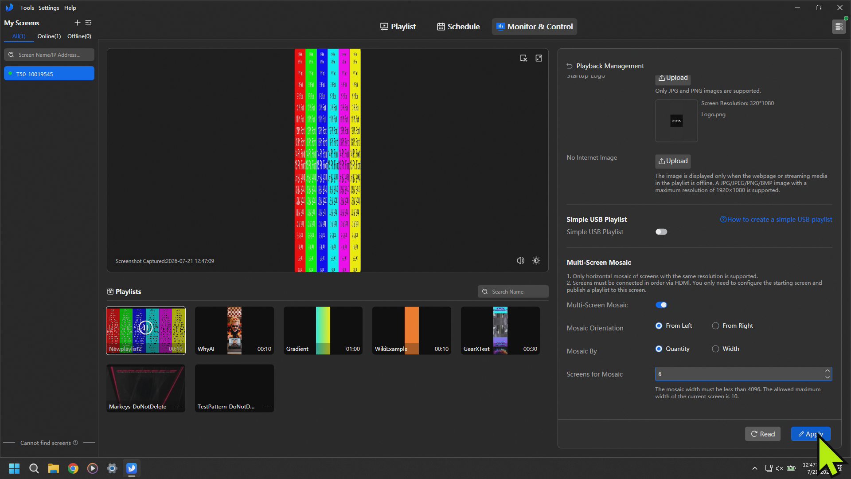Click the add screen plus icon
This screenshot has height=479, width=851.
77,23
